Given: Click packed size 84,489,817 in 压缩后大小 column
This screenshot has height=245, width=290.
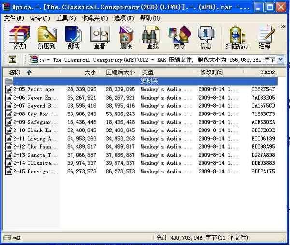Looking at the screenshot, I should point(120,147).
